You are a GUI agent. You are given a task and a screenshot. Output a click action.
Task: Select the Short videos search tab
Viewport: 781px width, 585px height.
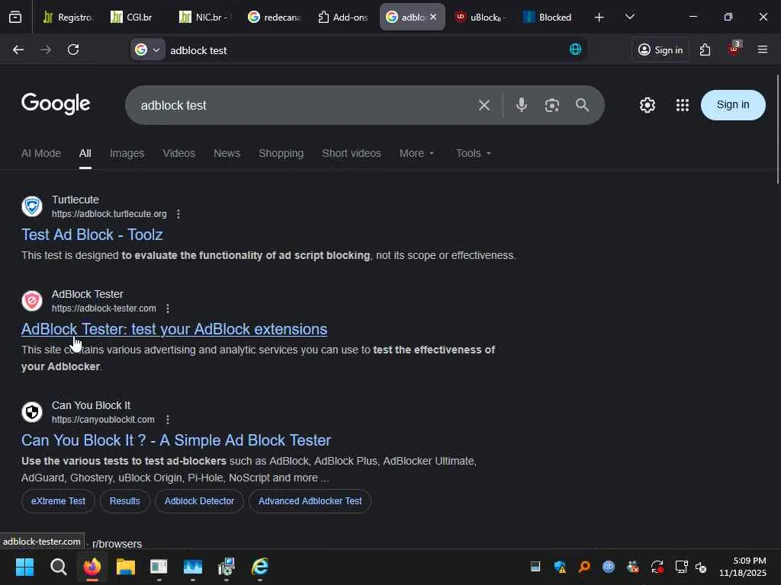click(352, 153)
